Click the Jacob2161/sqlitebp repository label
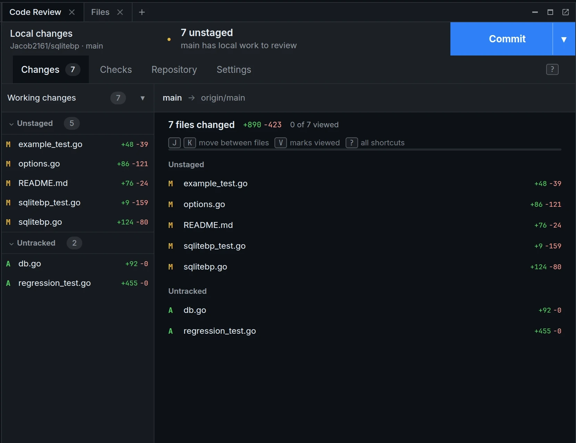Viewport: 576px width, 443px height. pos(45,46)
